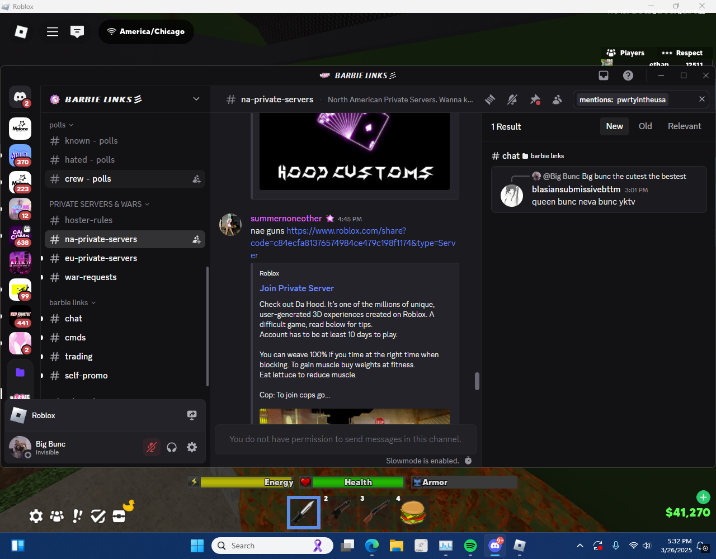Open server icon with 441 badge
This screenshot has width=716, height=559.
[x=20, y=316]
